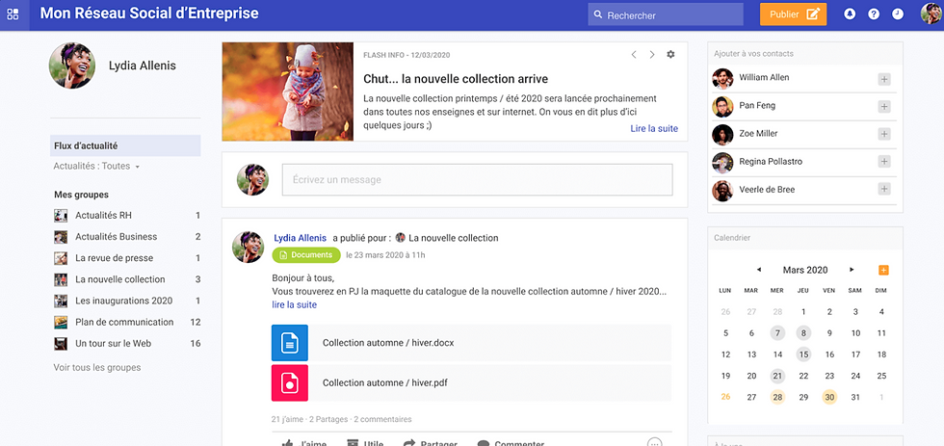
Task: Click Mars 2020 calendar month label
Action: click(805, 270)
